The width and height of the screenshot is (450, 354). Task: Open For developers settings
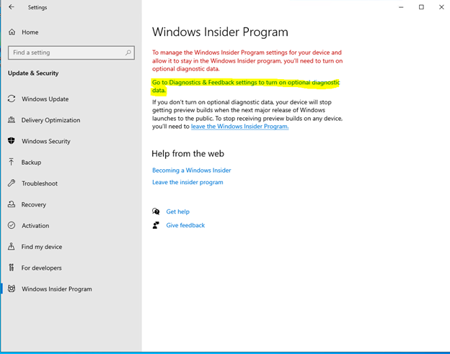pyautogui.click(x=41, y=268)
